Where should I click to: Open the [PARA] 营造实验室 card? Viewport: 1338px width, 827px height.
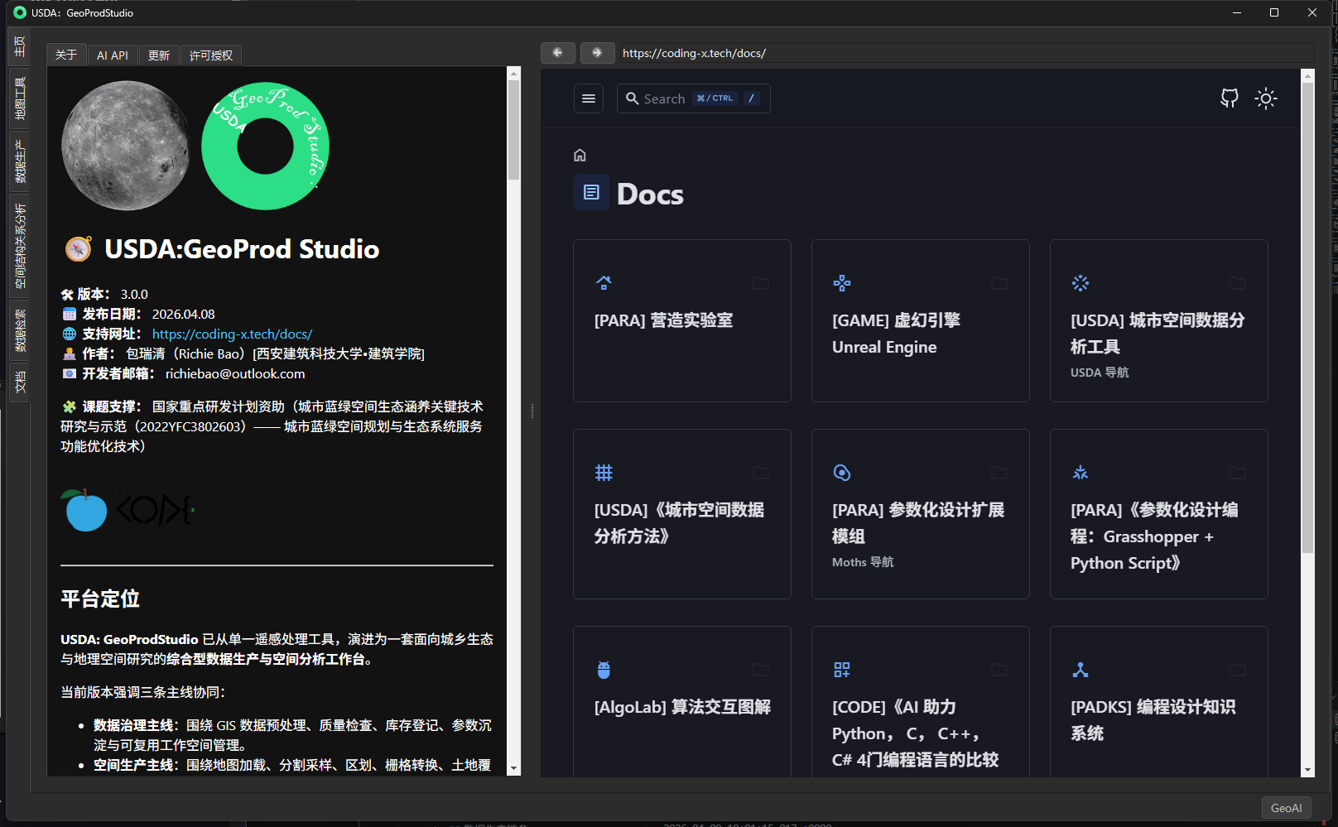click(682, 321)
